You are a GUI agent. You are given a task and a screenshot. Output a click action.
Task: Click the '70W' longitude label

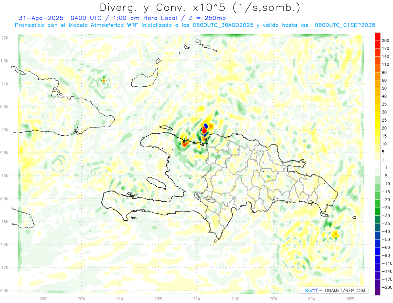(273, 298)
